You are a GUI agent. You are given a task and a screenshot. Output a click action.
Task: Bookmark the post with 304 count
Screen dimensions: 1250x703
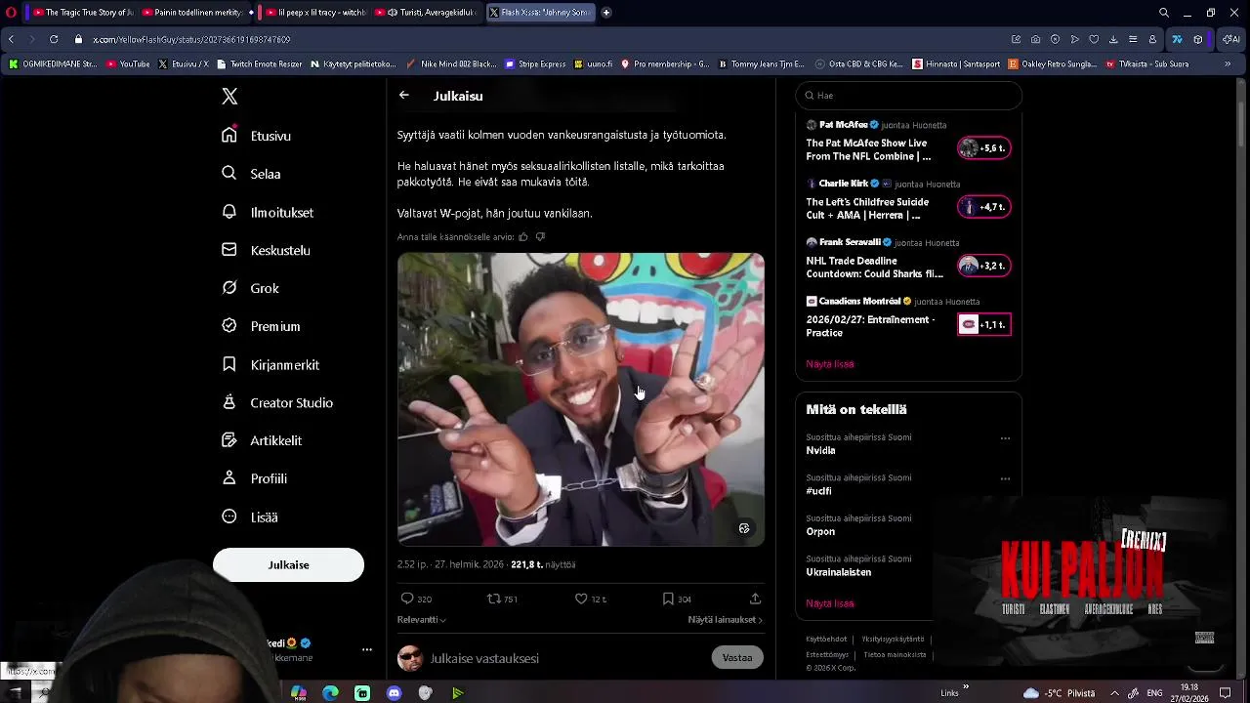(668, 599)
